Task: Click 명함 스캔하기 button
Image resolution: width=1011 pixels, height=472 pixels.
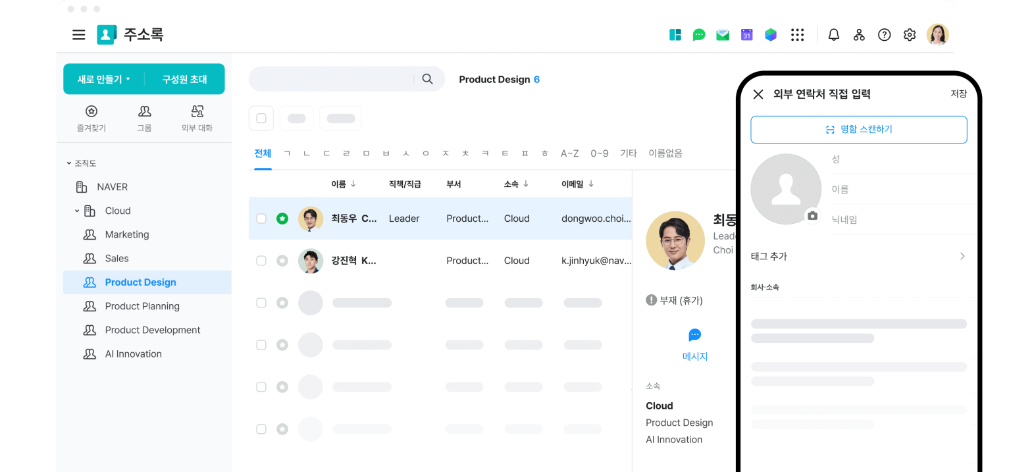Action: coord(859,130)
